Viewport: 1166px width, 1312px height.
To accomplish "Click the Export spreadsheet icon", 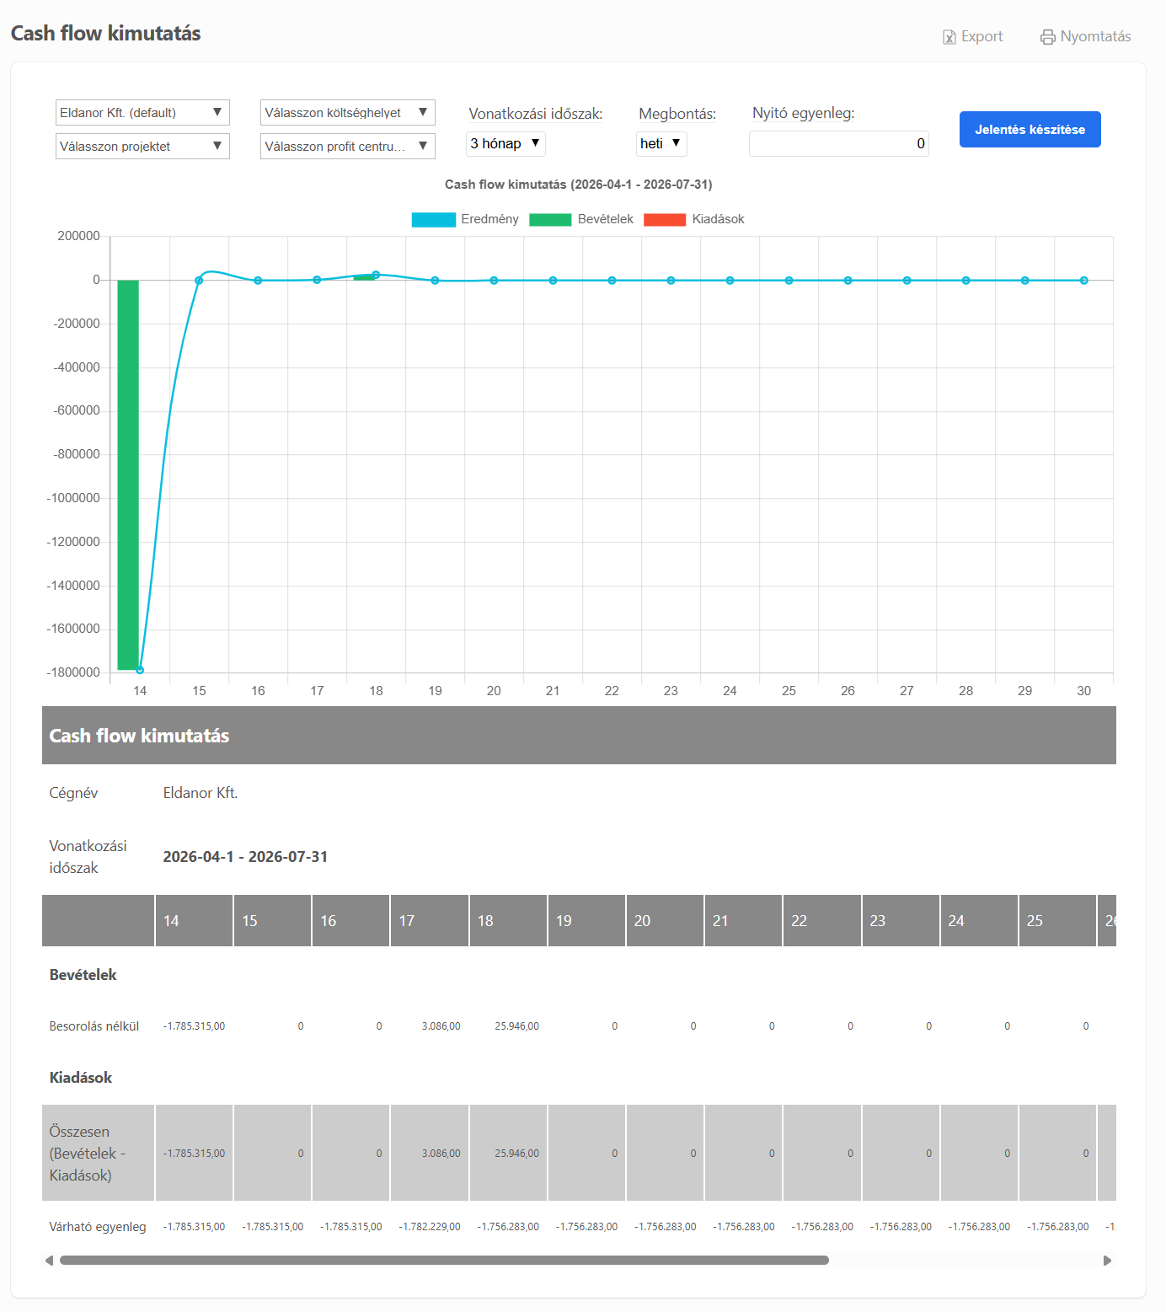I will pyautogui.click(x=949, y=37).
